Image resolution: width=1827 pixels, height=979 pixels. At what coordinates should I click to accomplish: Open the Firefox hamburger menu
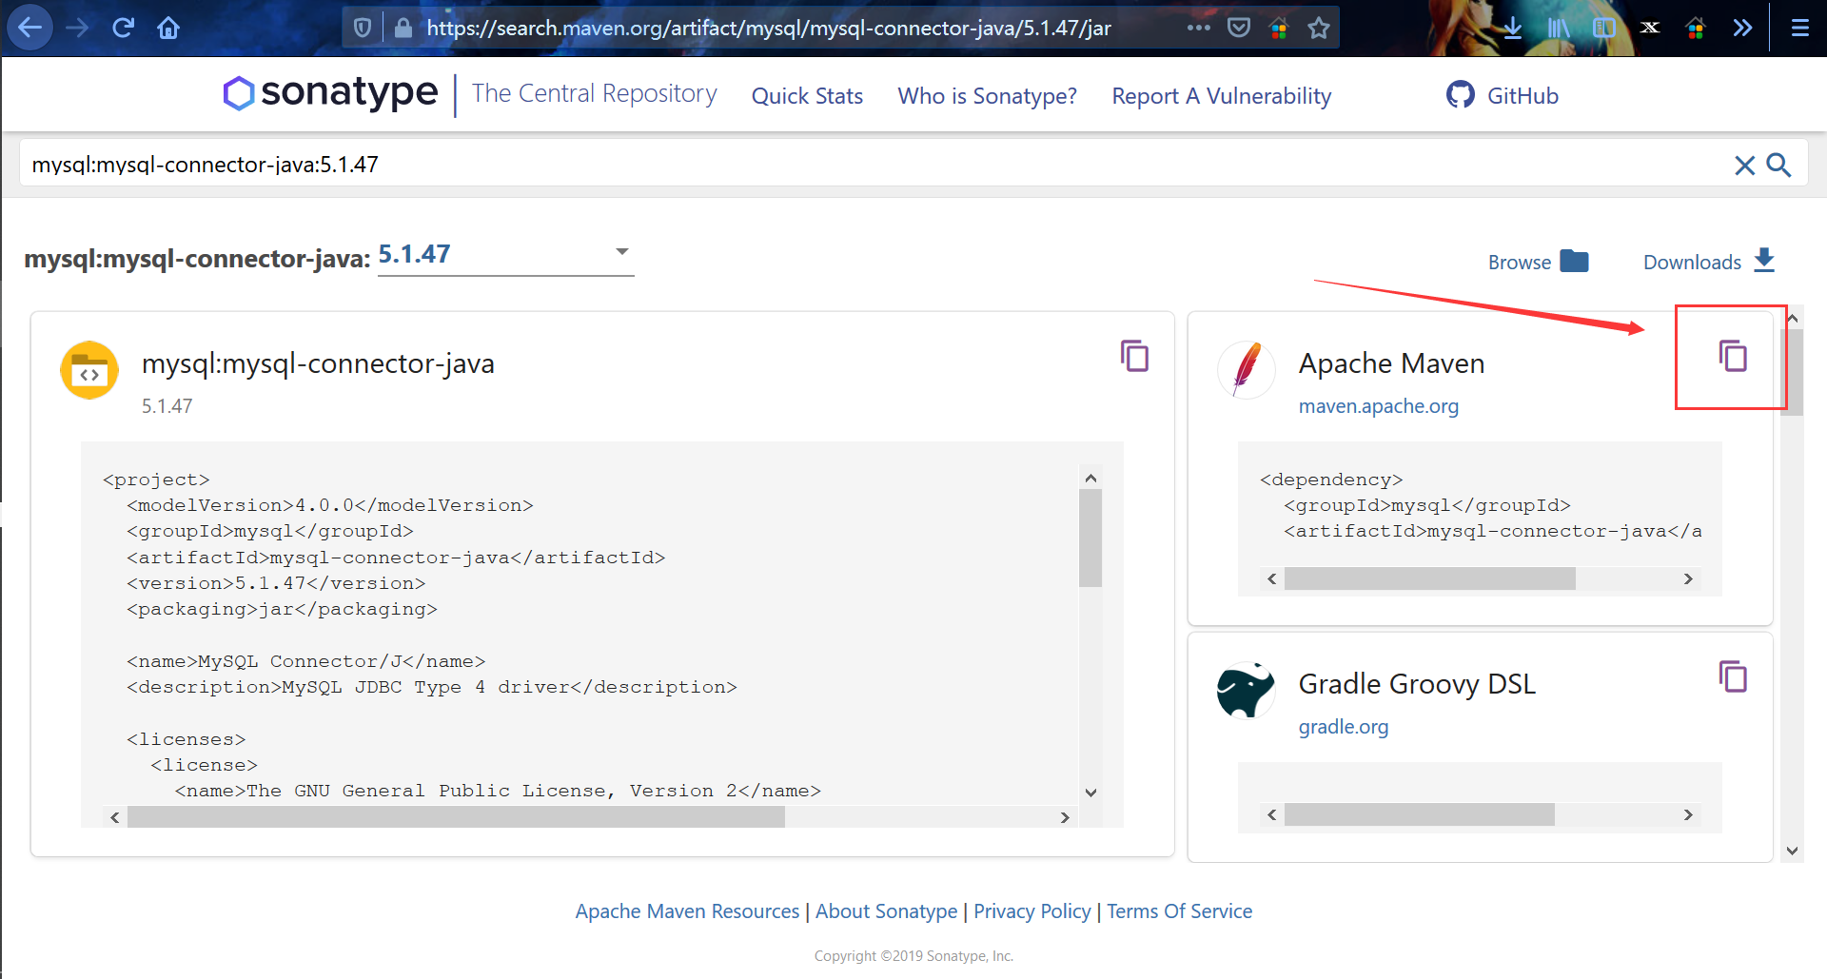point(1799,28)
